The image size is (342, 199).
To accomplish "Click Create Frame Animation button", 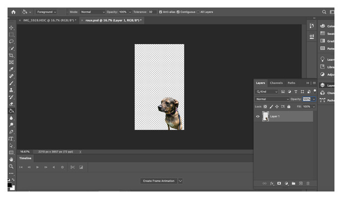I will 159,181.
